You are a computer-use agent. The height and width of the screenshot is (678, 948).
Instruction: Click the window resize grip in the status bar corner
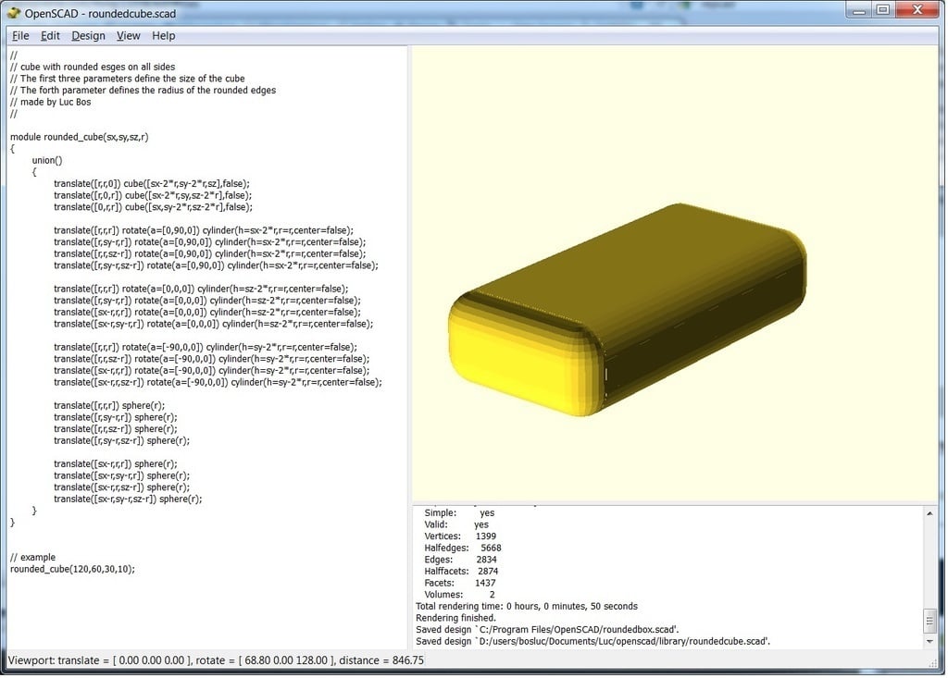click(934, 662)
